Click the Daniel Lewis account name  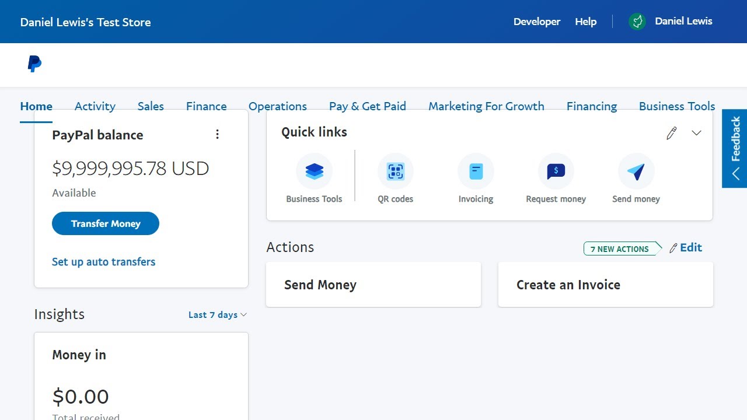(683, 21)
